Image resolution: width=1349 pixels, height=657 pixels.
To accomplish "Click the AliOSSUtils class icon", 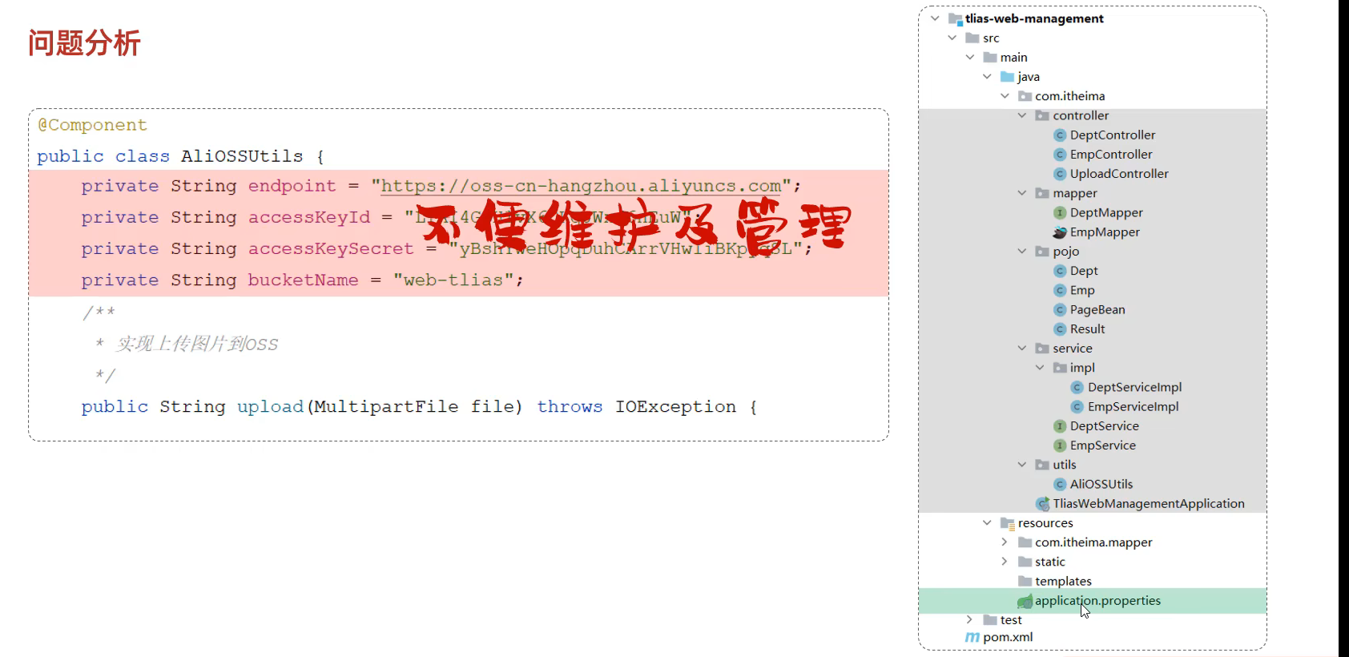I will click(1060, 485).
